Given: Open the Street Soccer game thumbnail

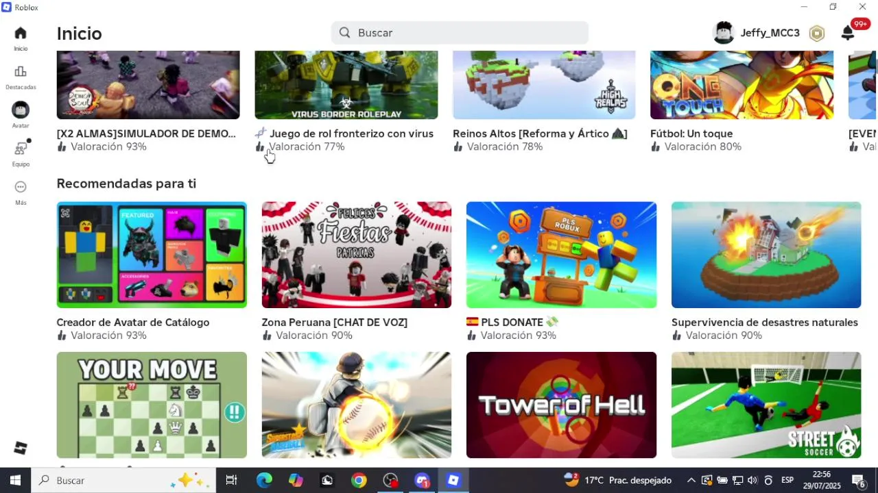Looking at the screenshot, I should (x=766, y=405).
